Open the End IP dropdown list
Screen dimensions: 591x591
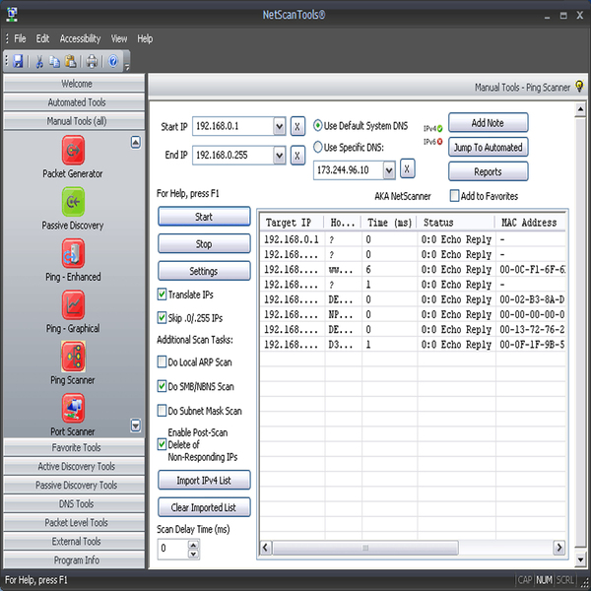[x=280, y=155]
